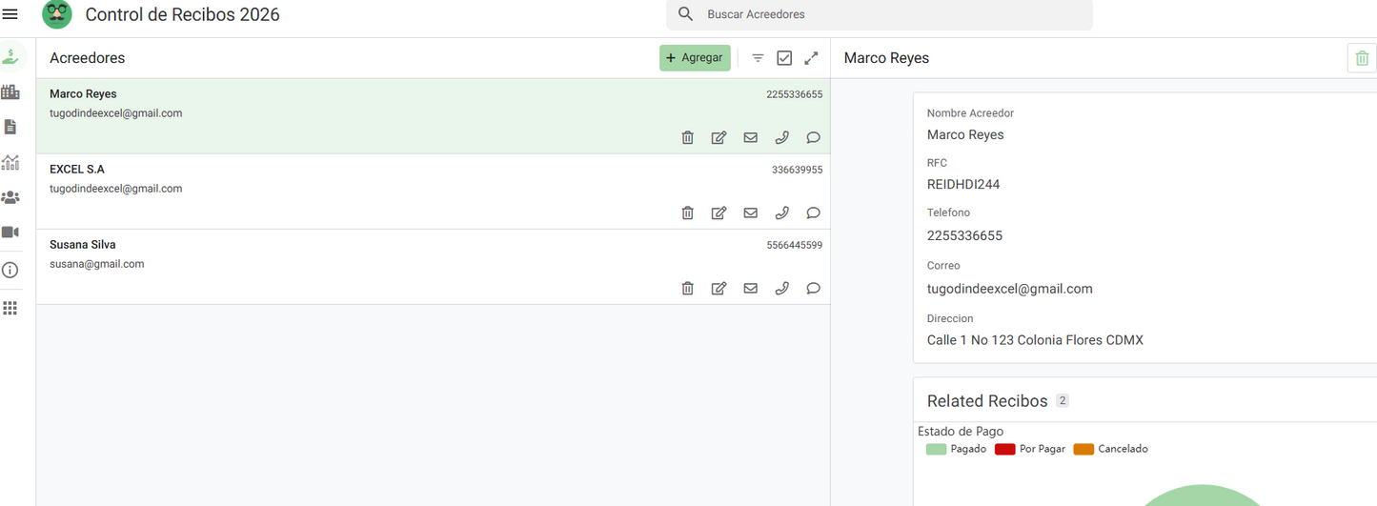1377x506 pixels.
Task: Open the buildings sidebar view
Action: (10, 92)
